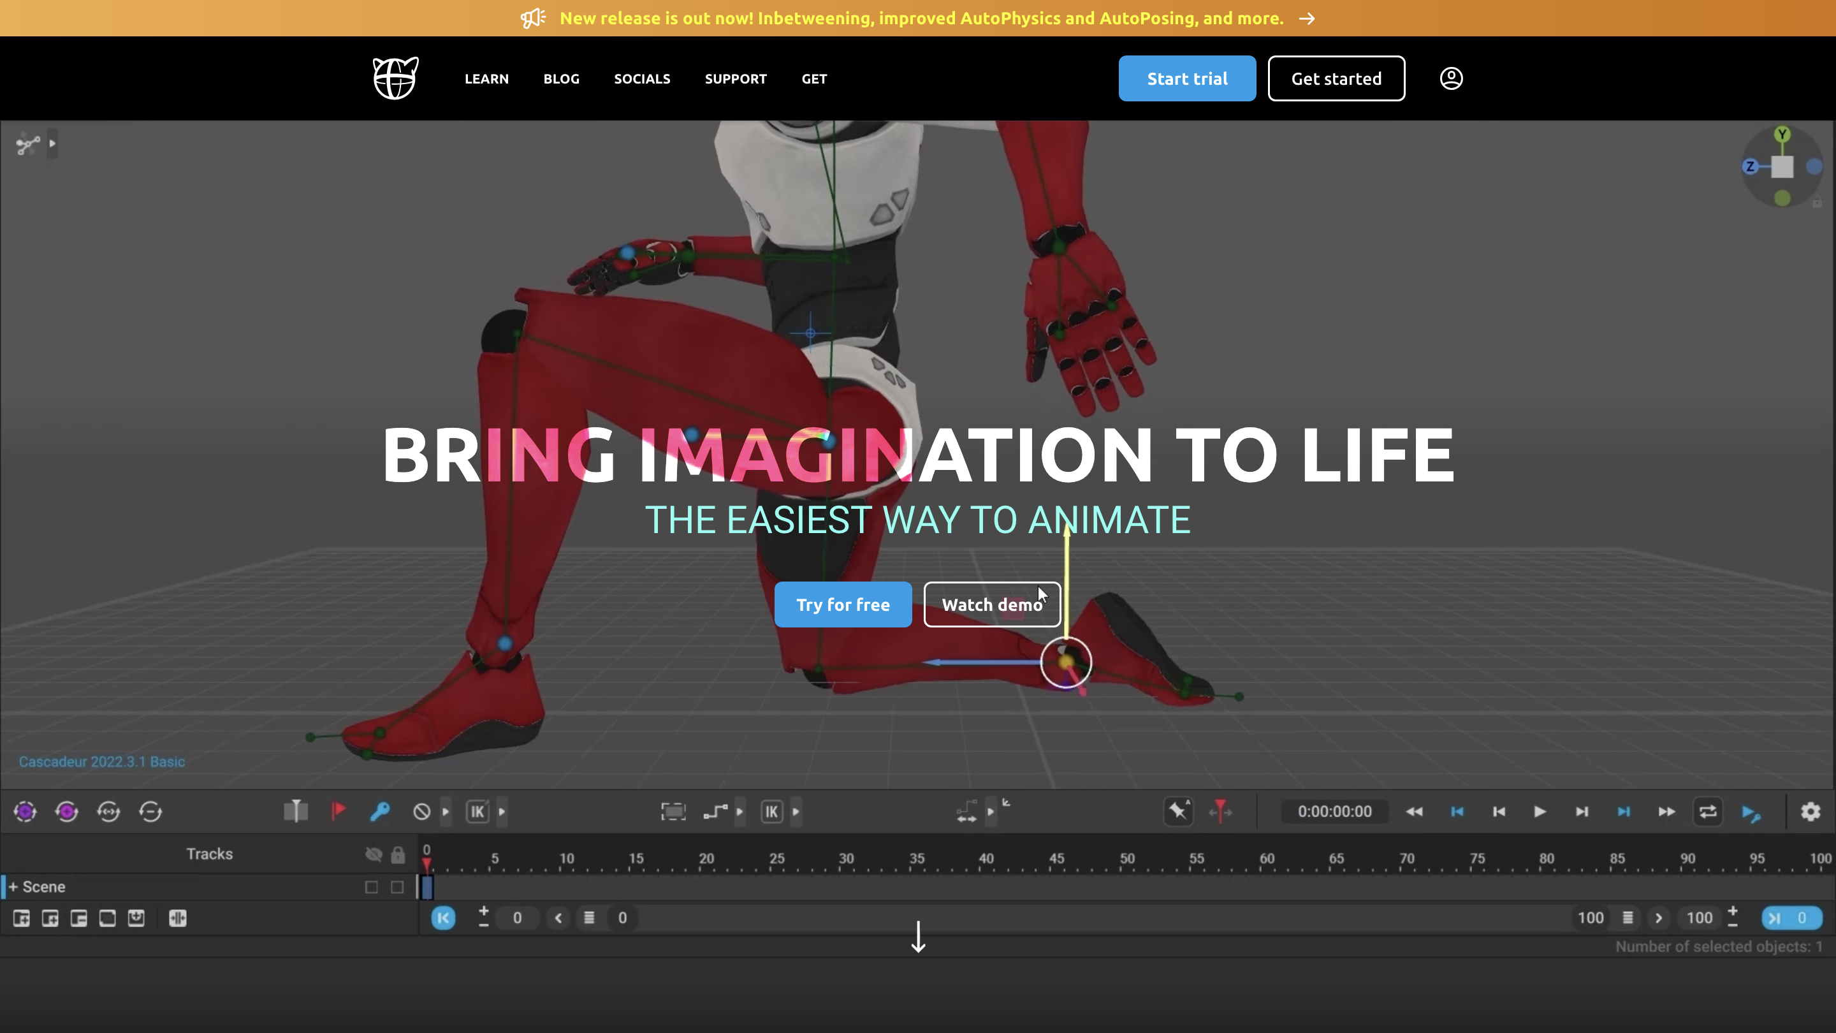Click the Cascadeur cat logo

click(x=395, y=78)
